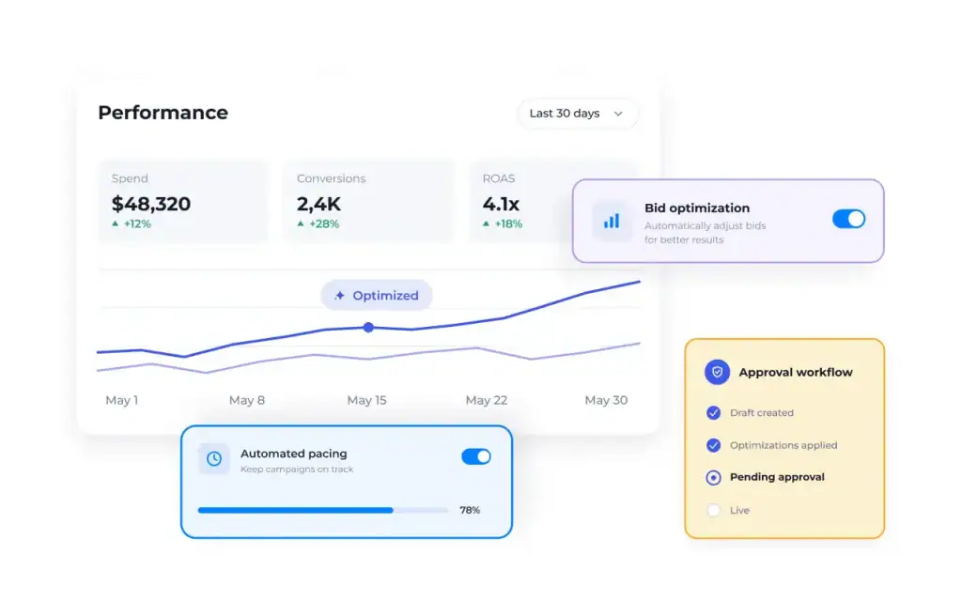962x616 pixels.
Task: Click the green arrow beside +28%
Action: (300, 223)
